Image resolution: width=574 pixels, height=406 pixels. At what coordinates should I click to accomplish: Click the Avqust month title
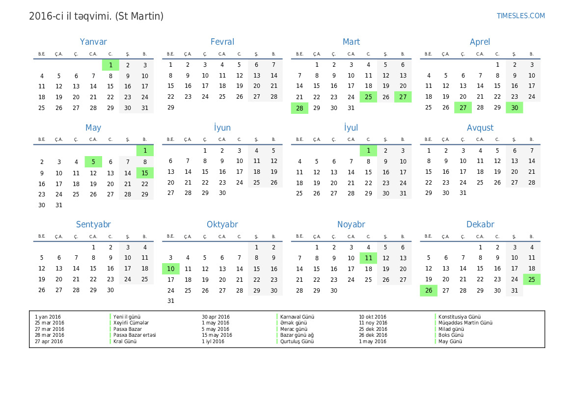480,128
